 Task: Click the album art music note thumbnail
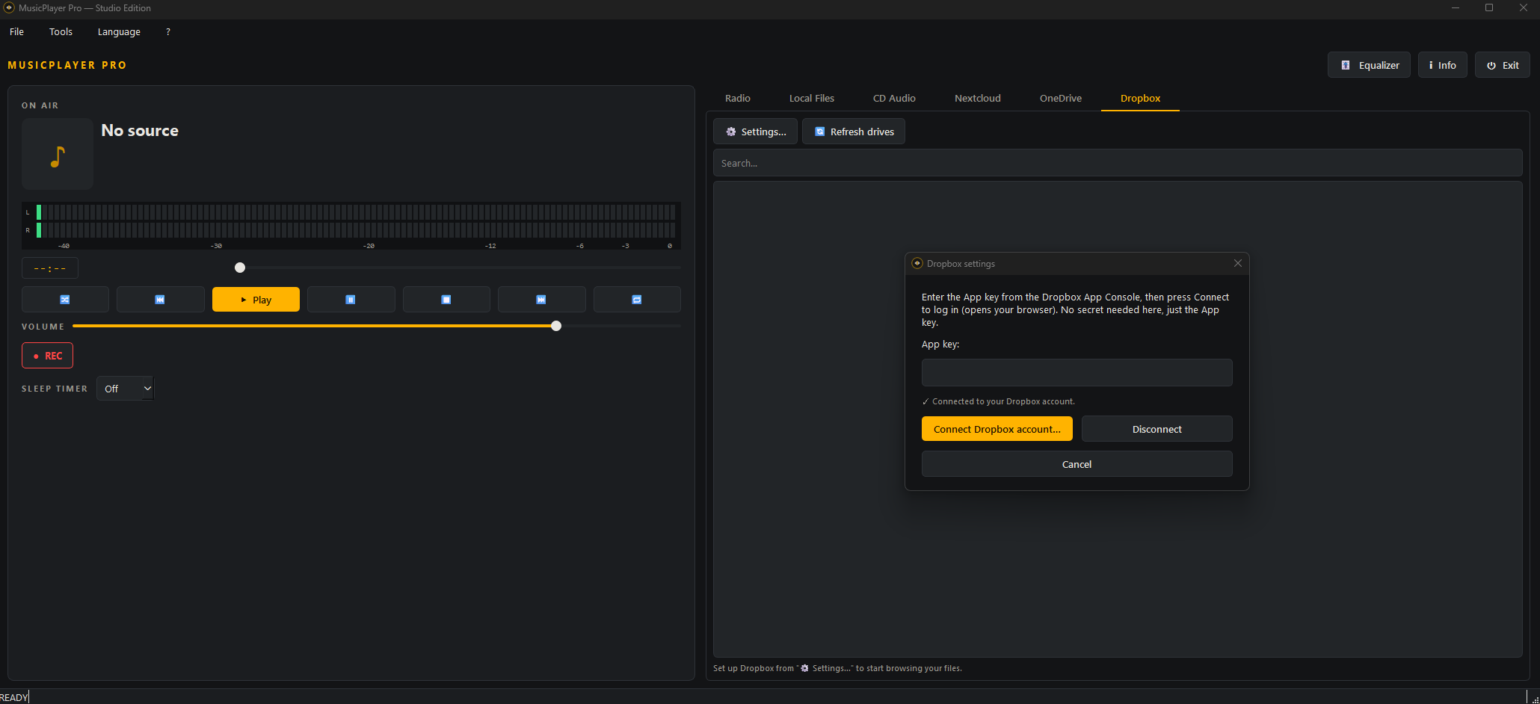click(x=58, y=154)
